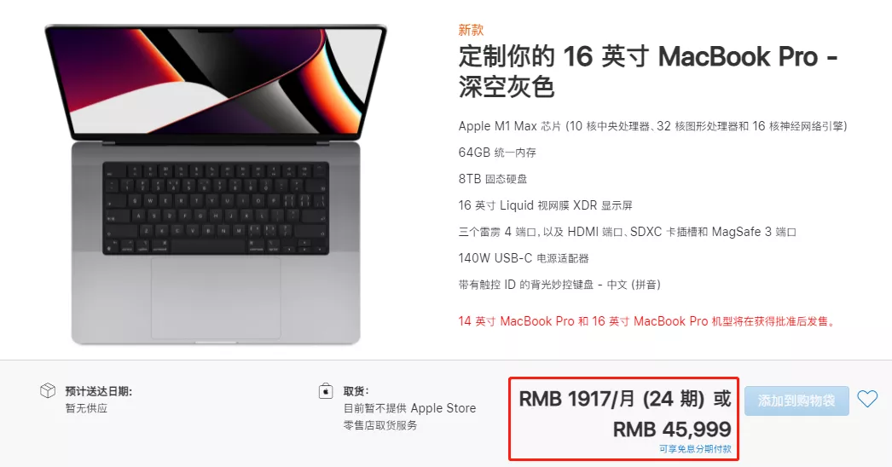Click the 预计送达日期 heading
This screenshot has width=892, height=467.
pos(98,391)
